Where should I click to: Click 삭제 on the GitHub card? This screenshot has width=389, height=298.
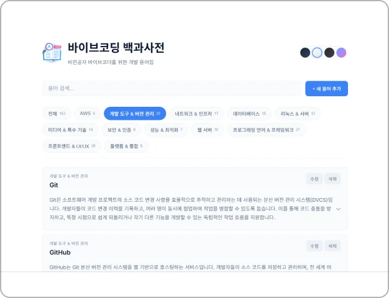click(332, 246)
